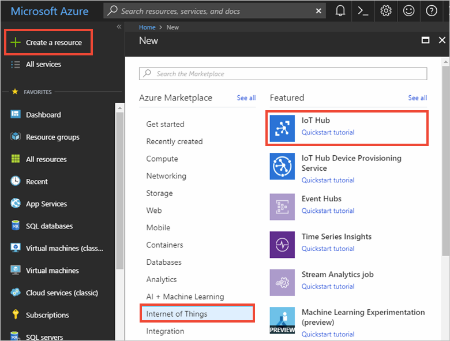Open Quickstart tutorial under IoT Hub
Screen dimensions: 450x341
tap(328, 132)
